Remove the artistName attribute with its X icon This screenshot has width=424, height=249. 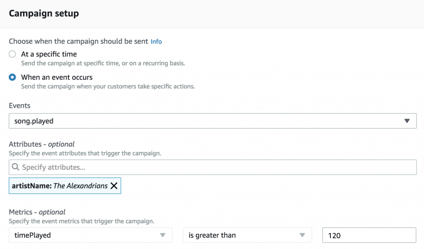114,186
